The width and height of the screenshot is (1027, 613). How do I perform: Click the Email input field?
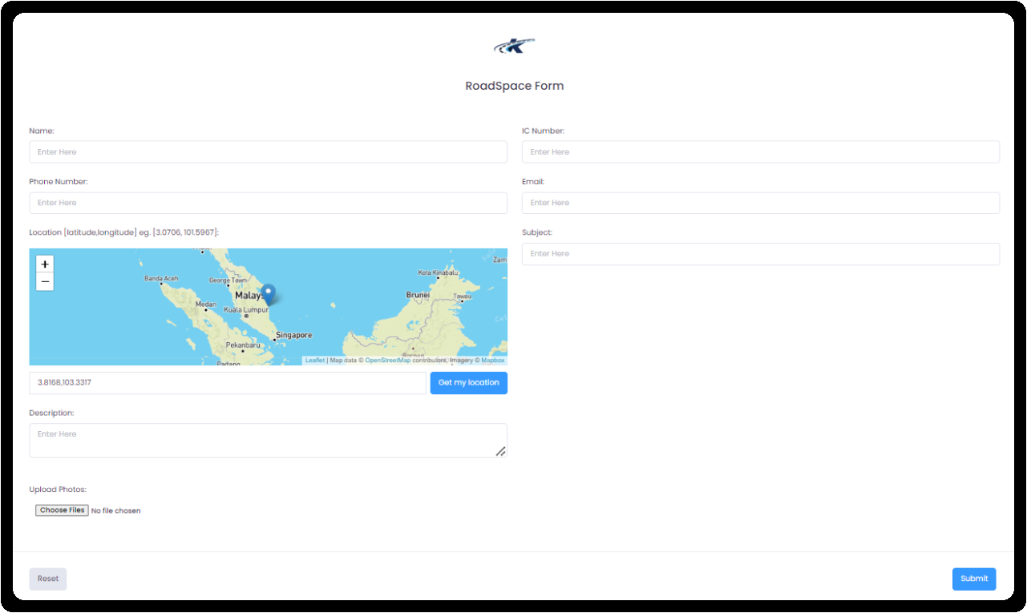[x=760, y=203]
